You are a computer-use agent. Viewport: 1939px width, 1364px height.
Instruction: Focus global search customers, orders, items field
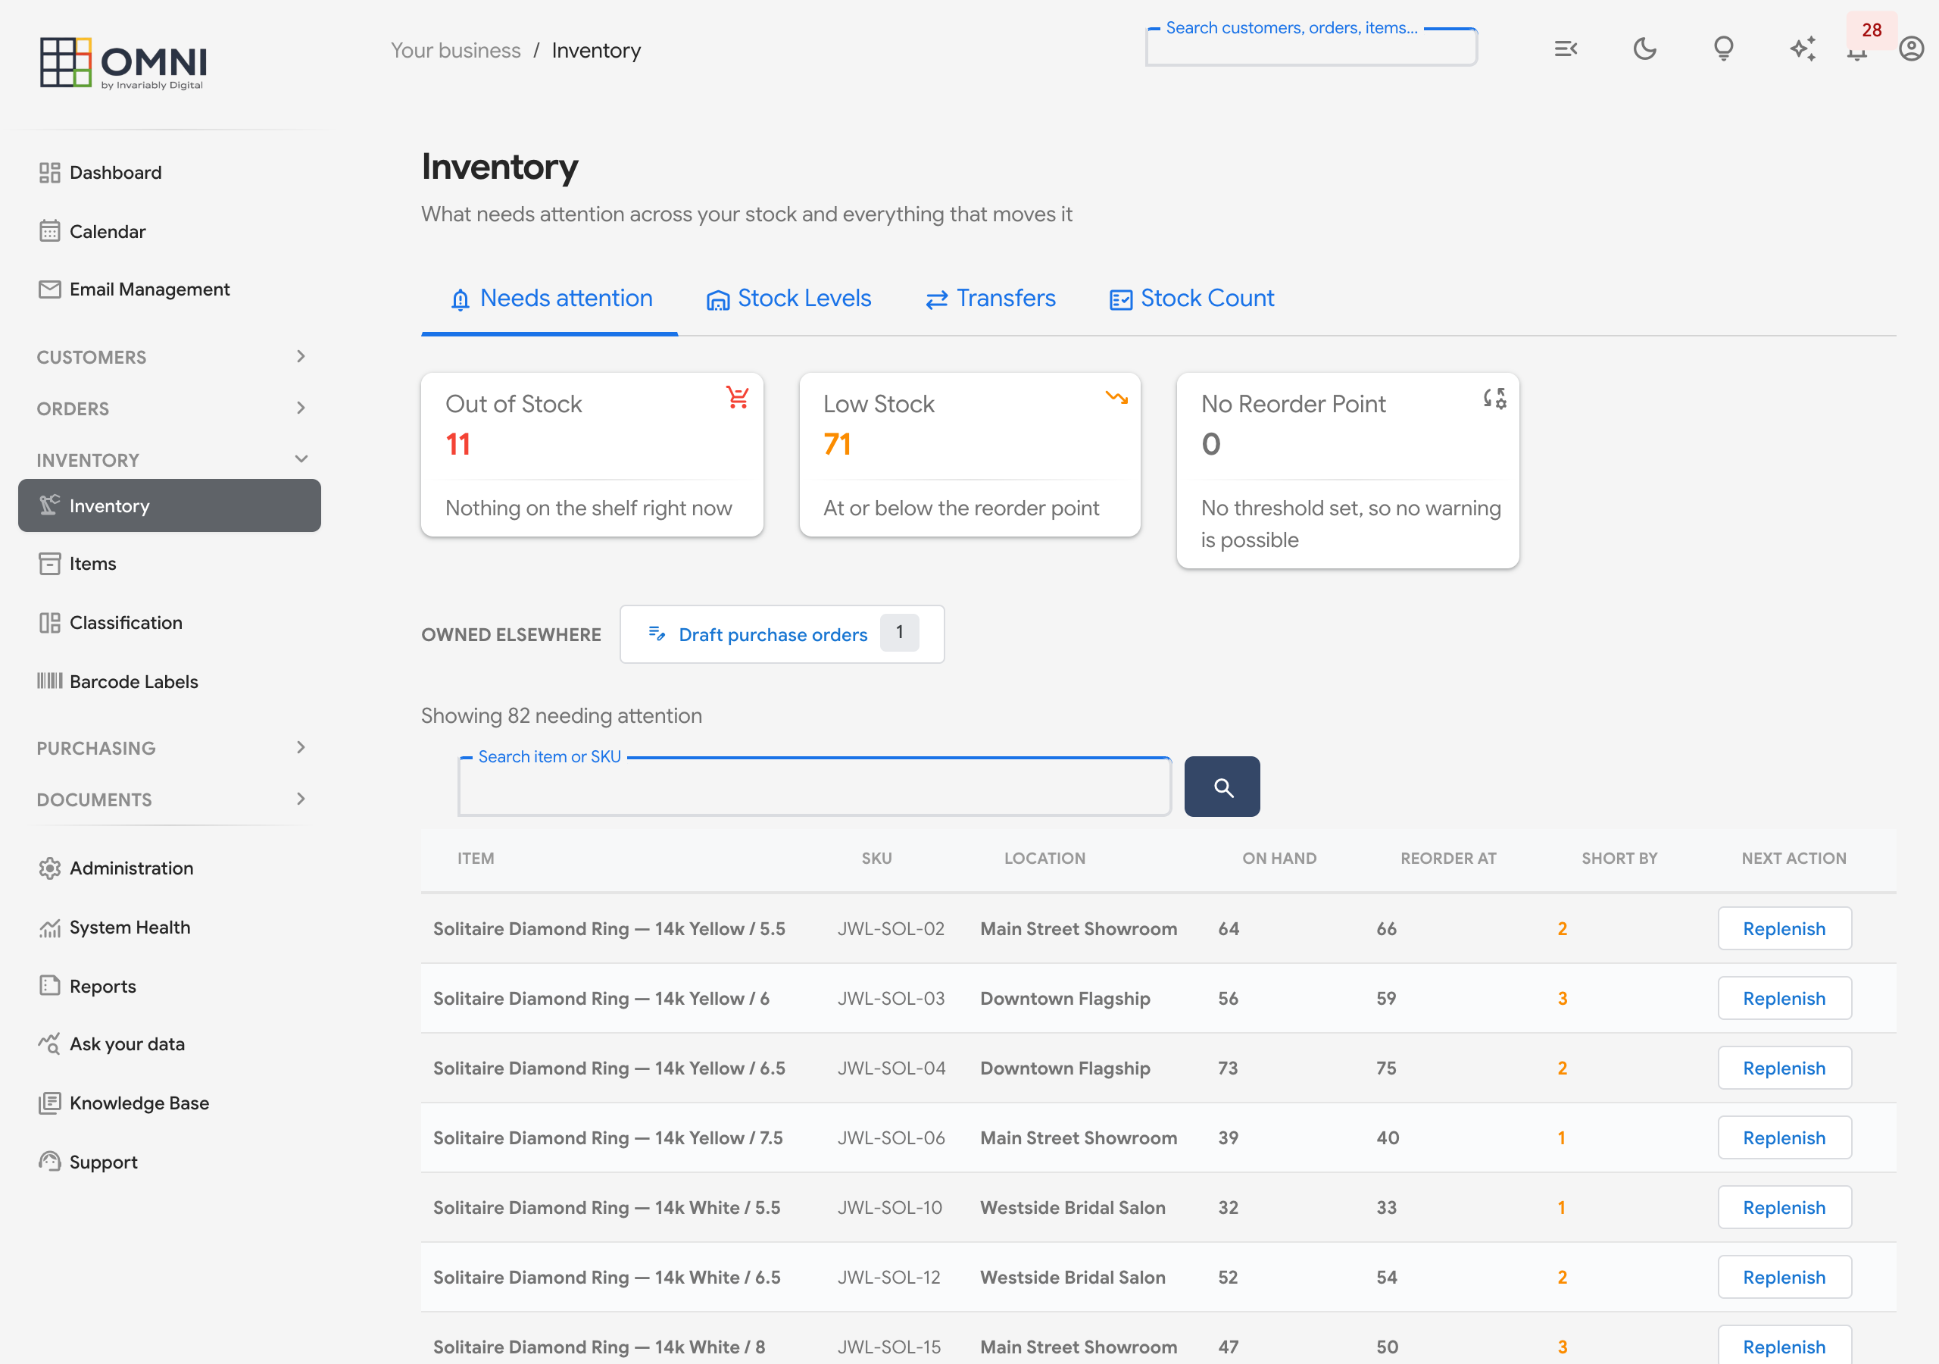(1312, 47)
